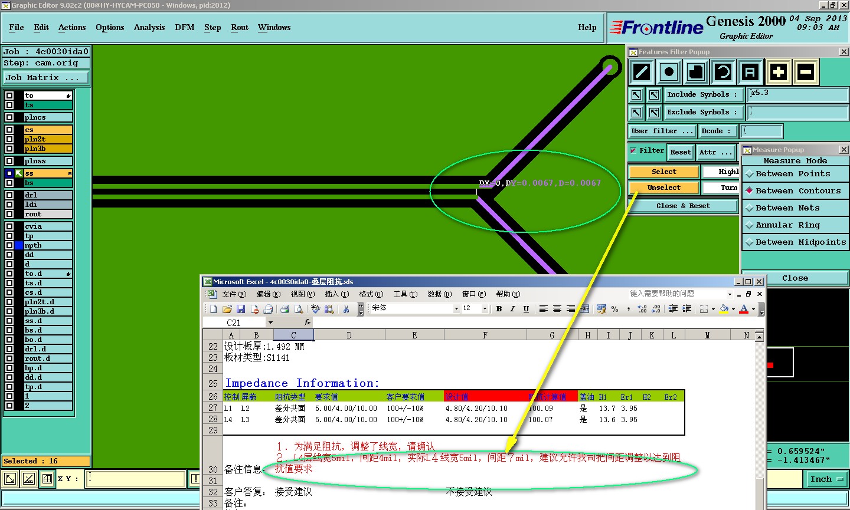Toggle the Lines feature type filter icon

coord(642,73)
